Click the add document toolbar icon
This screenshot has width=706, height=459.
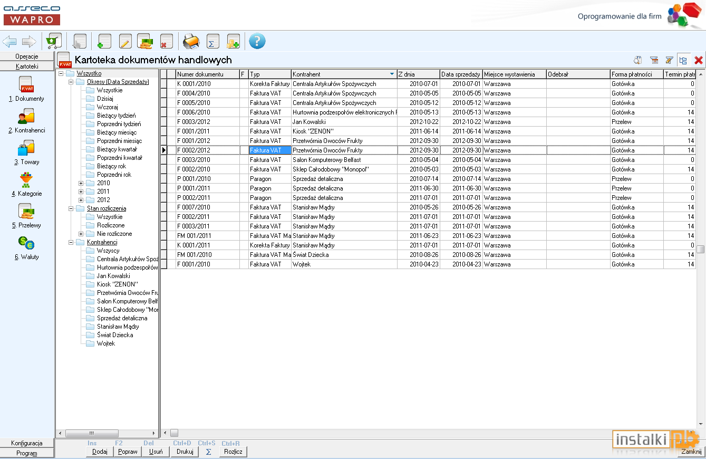[x=104, y=41]
